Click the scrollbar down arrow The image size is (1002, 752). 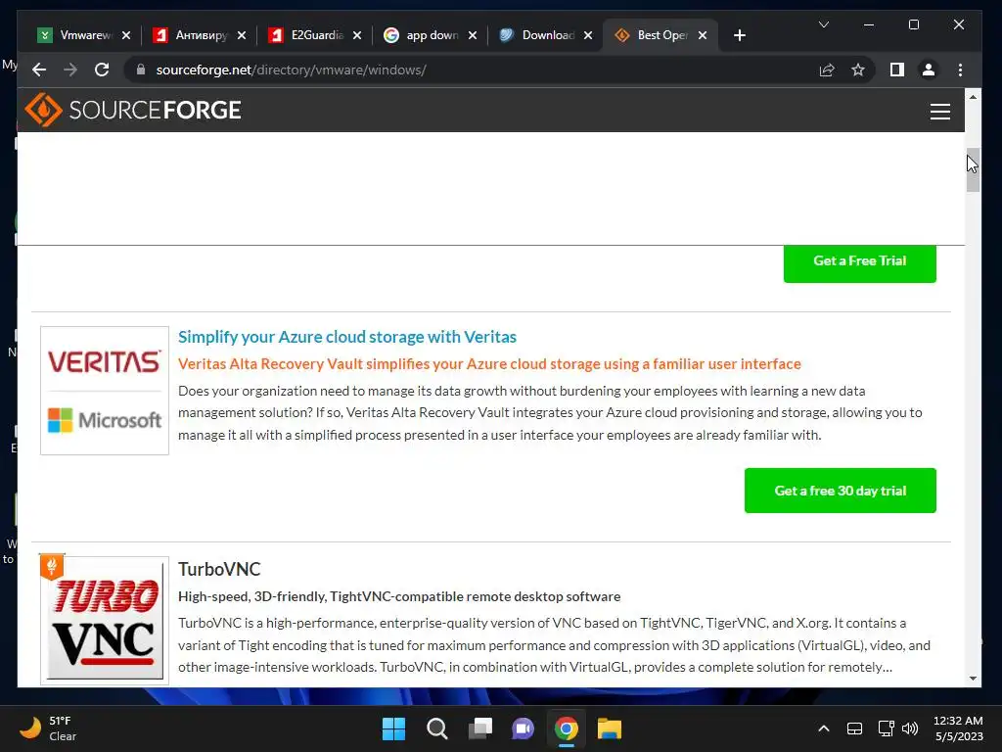tap(973, 679)
